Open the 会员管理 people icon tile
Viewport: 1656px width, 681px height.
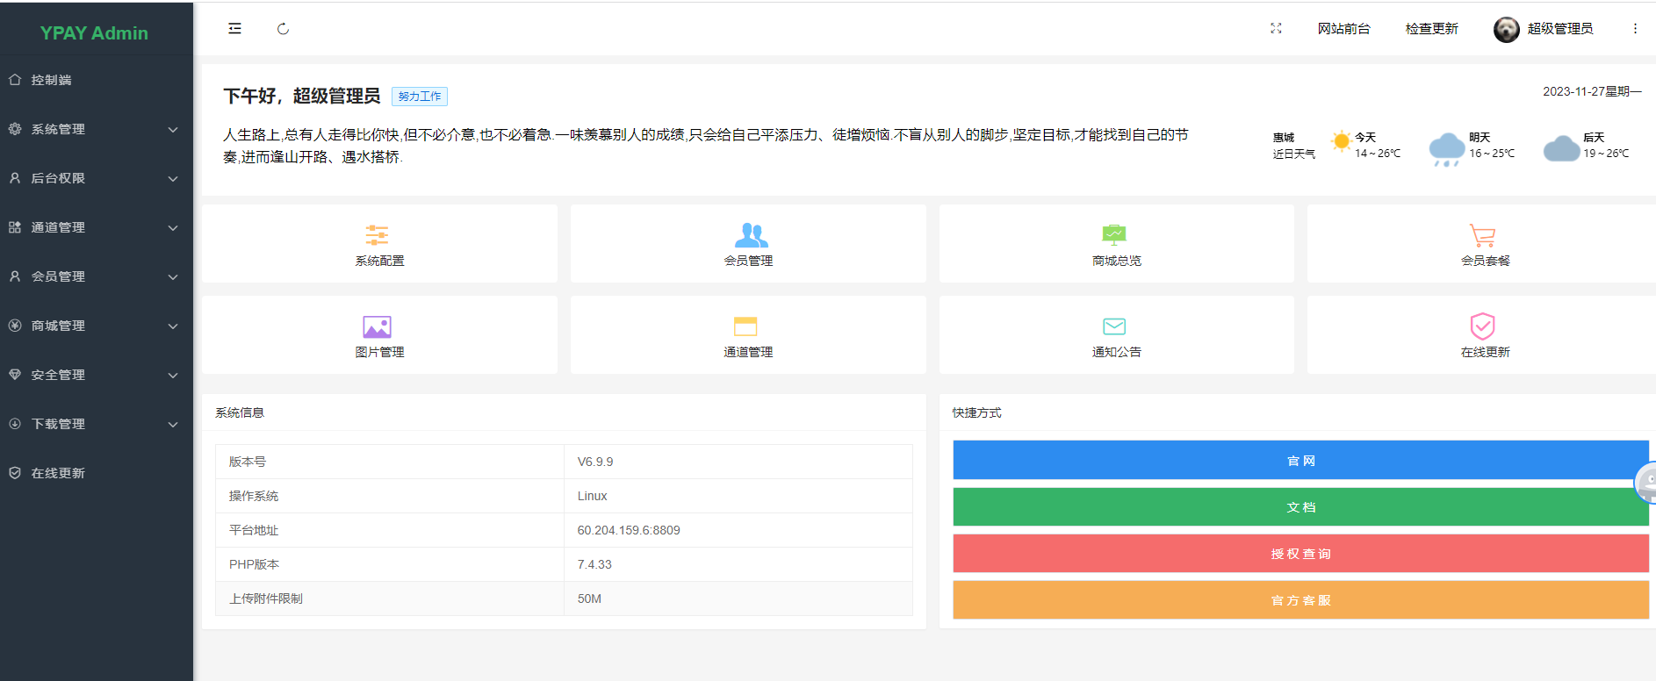coord(749,235)
